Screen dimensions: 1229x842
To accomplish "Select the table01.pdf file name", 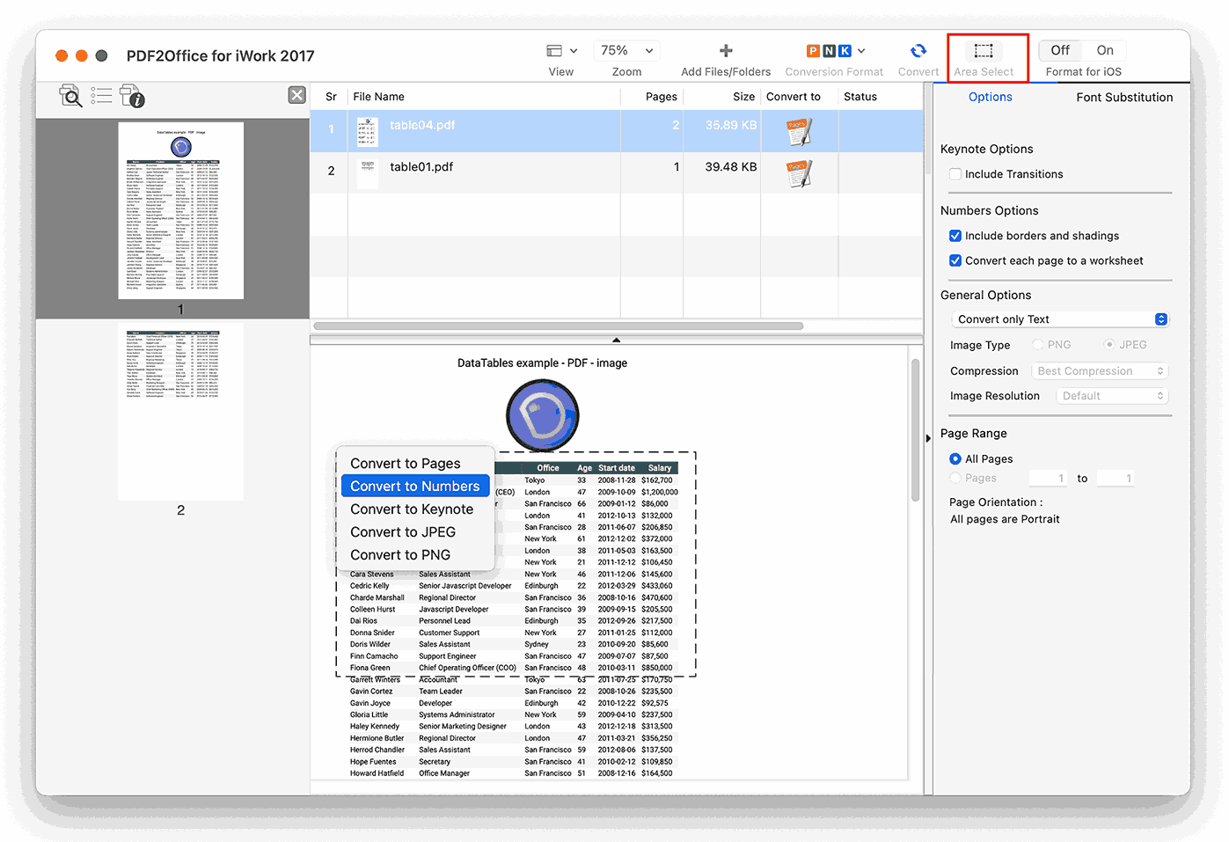I will (421, 166).
